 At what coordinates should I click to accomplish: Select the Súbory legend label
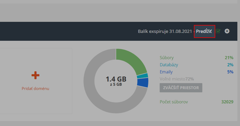coord(166,58)
